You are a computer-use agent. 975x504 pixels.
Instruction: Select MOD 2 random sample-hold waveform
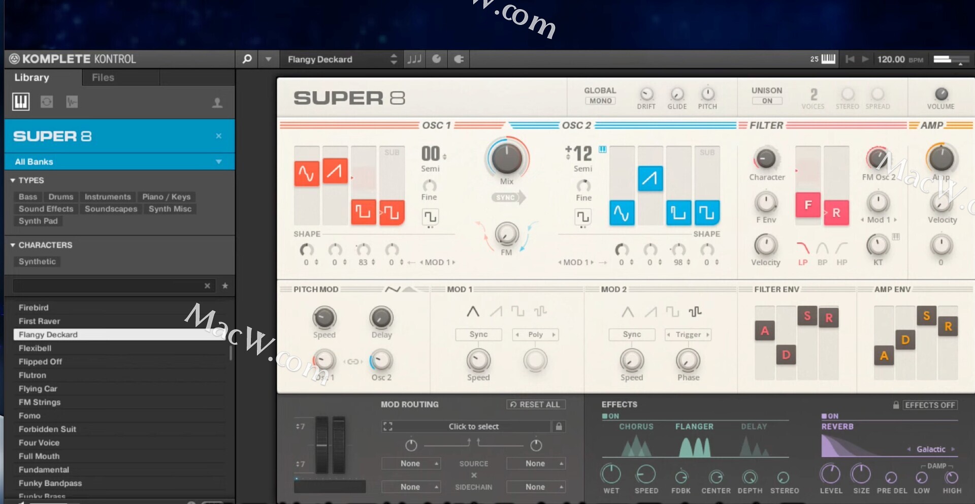pyautogui.click(x=695, y=311)
